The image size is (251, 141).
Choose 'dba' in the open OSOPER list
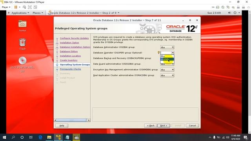(167, 56)
